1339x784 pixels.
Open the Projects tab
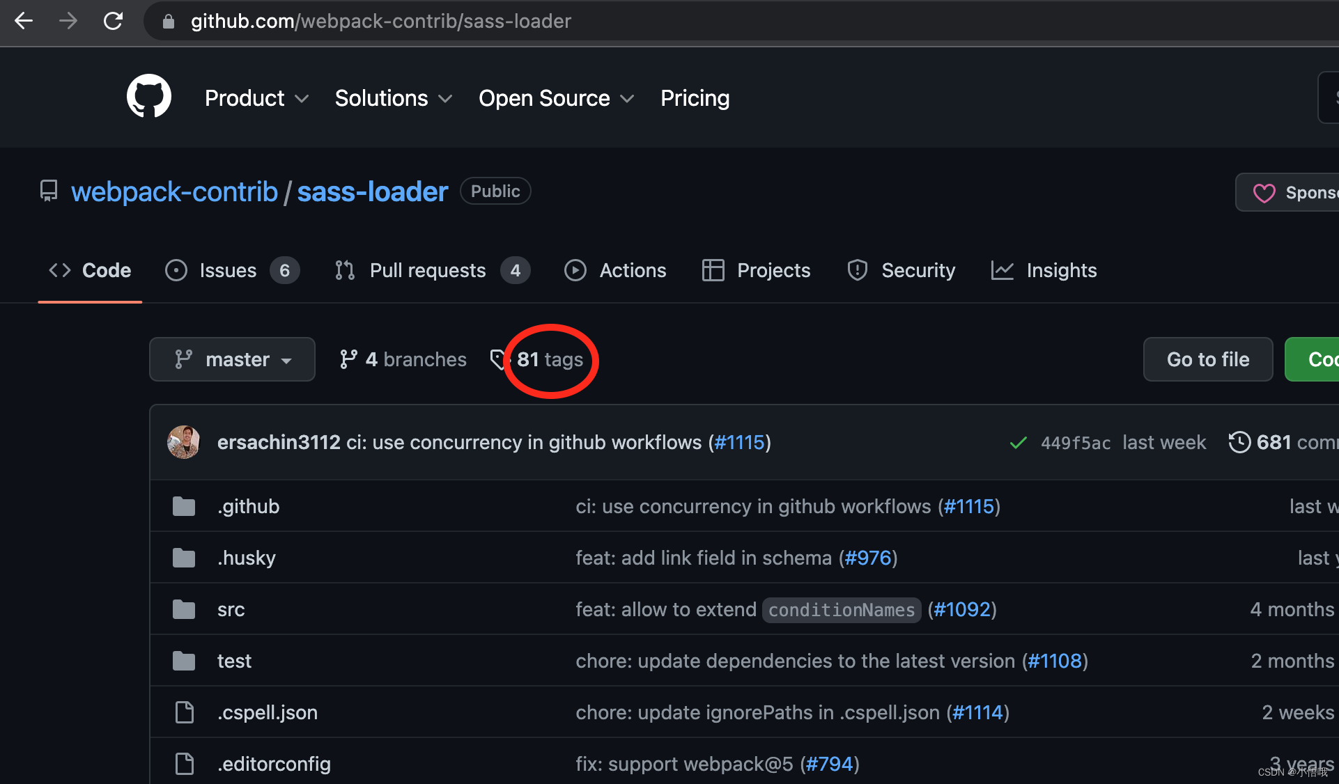[x=756, y=270]
